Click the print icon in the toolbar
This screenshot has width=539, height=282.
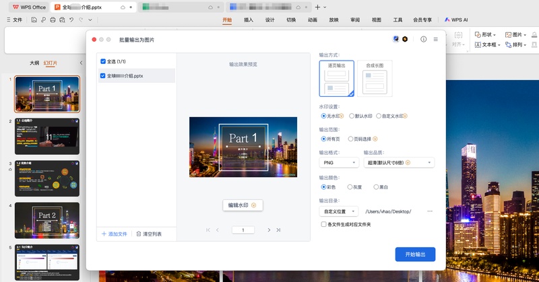[x=53, y=20]
